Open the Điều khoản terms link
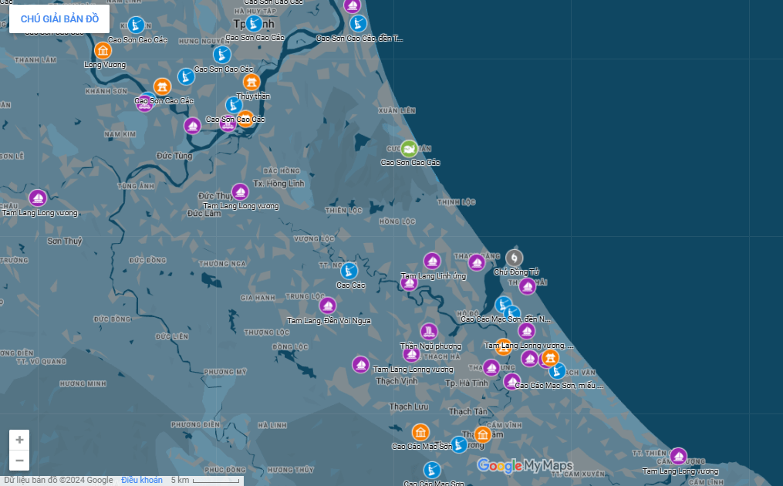The width and height of the screenshot is (783, 486). coord(142,480)
